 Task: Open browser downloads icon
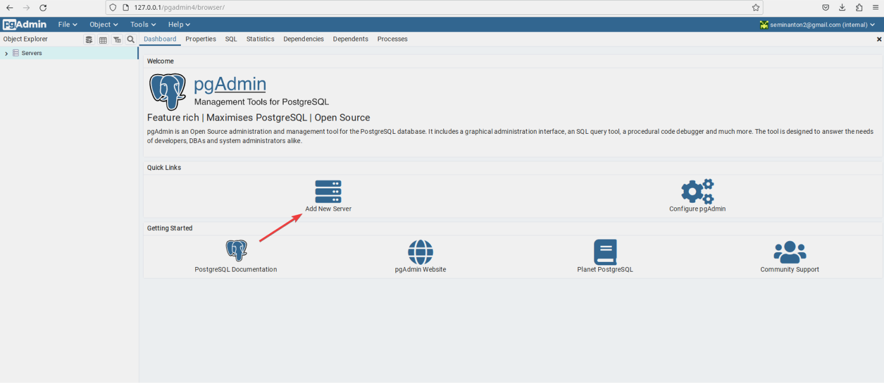(842, 8)
